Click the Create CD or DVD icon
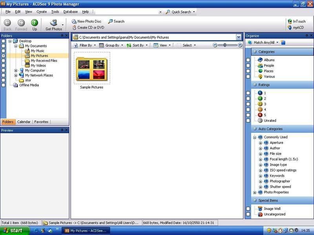Image resolution: width=314 pixels, height=235 pixels. pos(74,27)
